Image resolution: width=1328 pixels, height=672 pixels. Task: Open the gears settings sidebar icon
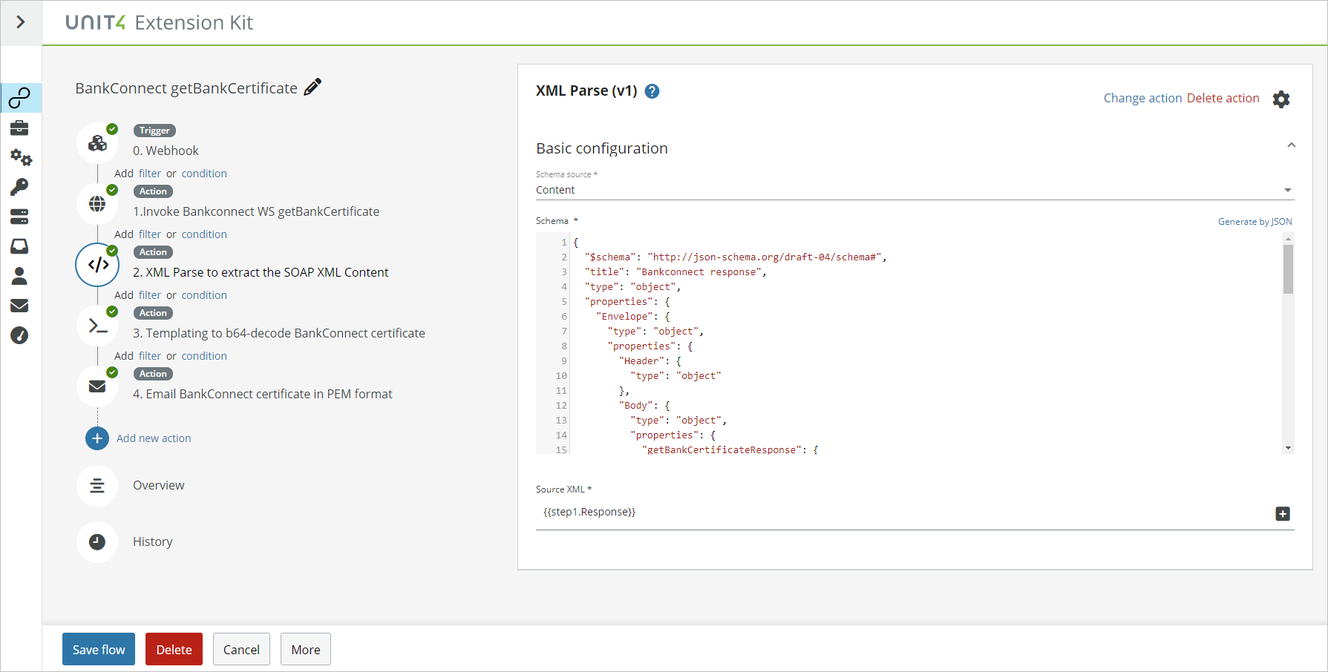click(20, 157)
